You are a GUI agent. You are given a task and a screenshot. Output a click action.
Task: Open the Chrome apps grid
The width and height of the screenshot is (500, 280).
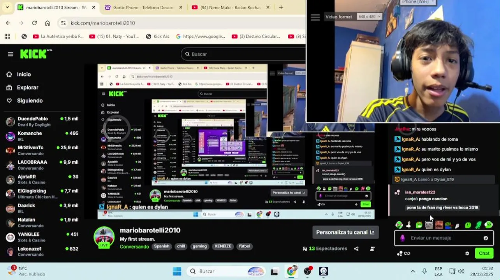click(7, 37)
